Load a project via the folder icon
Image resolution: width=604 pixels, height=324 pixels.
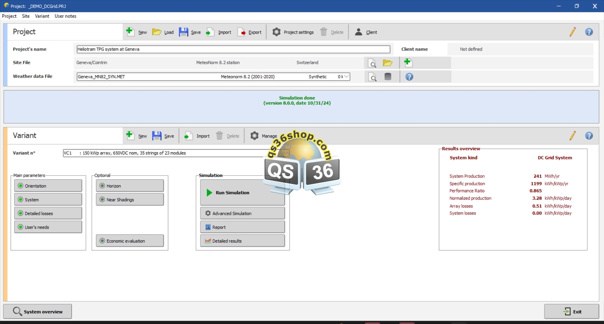156,32
